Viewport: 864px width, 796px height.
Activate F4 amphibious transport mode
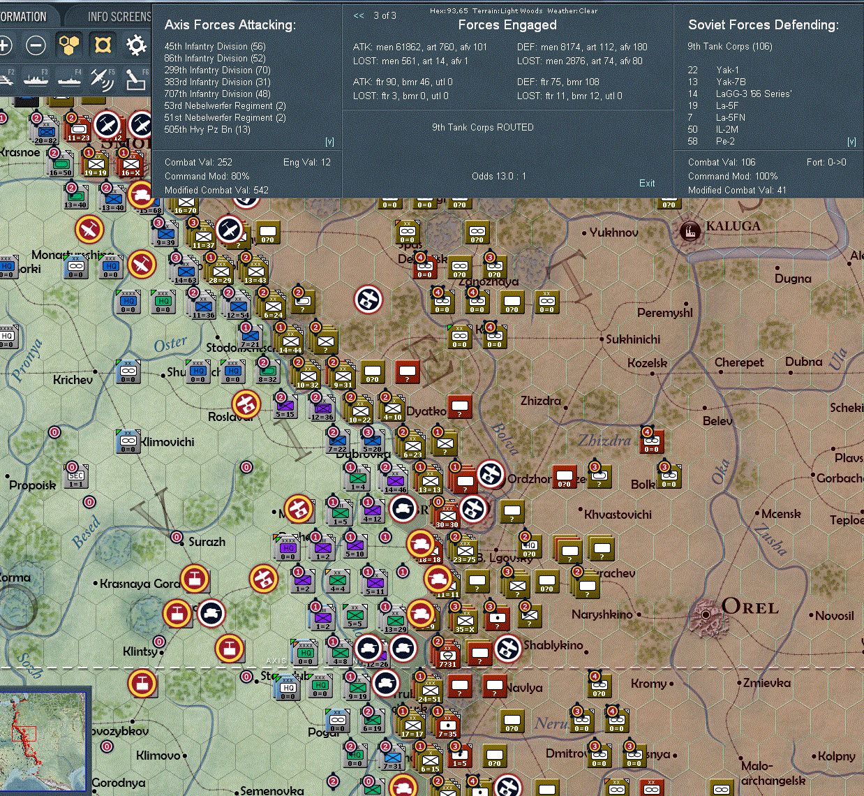[x=69, y=79]
